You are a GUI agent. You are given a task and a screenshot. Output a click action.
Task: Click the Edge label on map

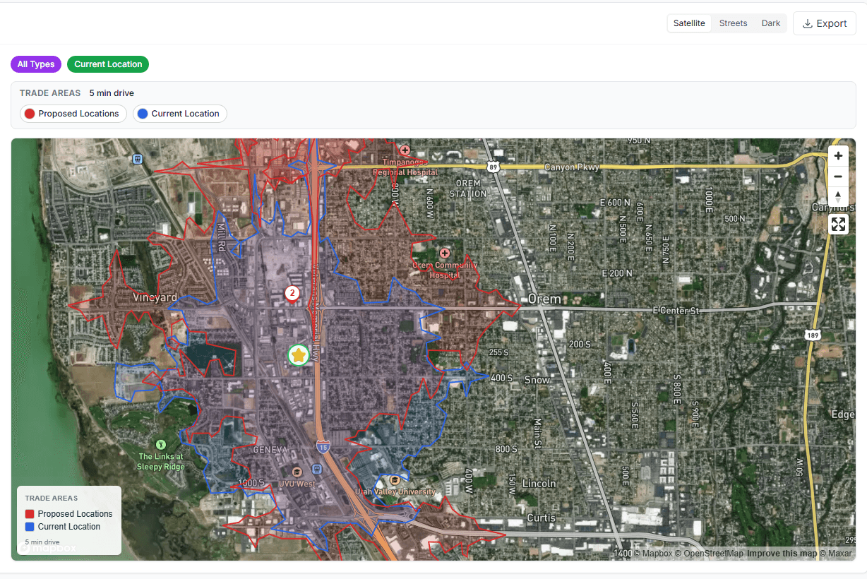tap(843, 414)
